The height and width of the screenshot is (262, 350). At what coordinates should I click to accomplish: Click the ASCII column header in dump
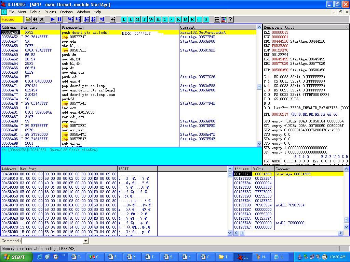137,169
